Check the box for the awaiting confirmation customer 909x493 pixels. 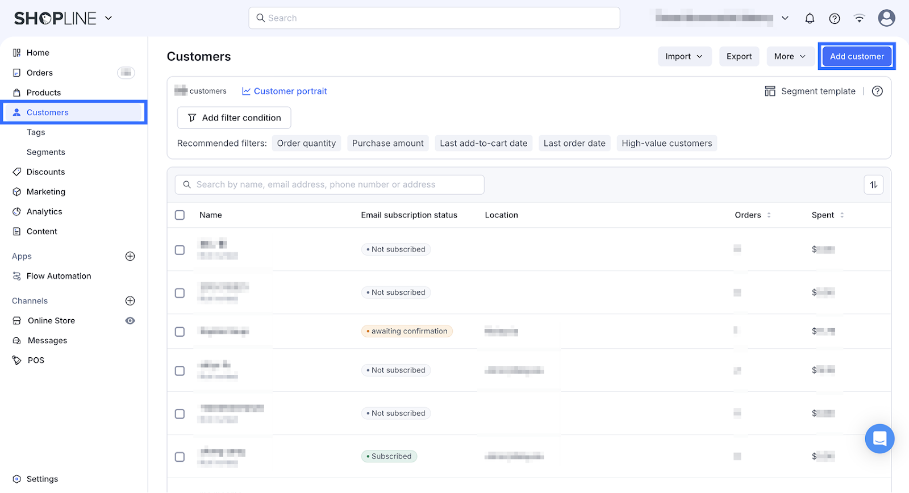tap(180, 332)
